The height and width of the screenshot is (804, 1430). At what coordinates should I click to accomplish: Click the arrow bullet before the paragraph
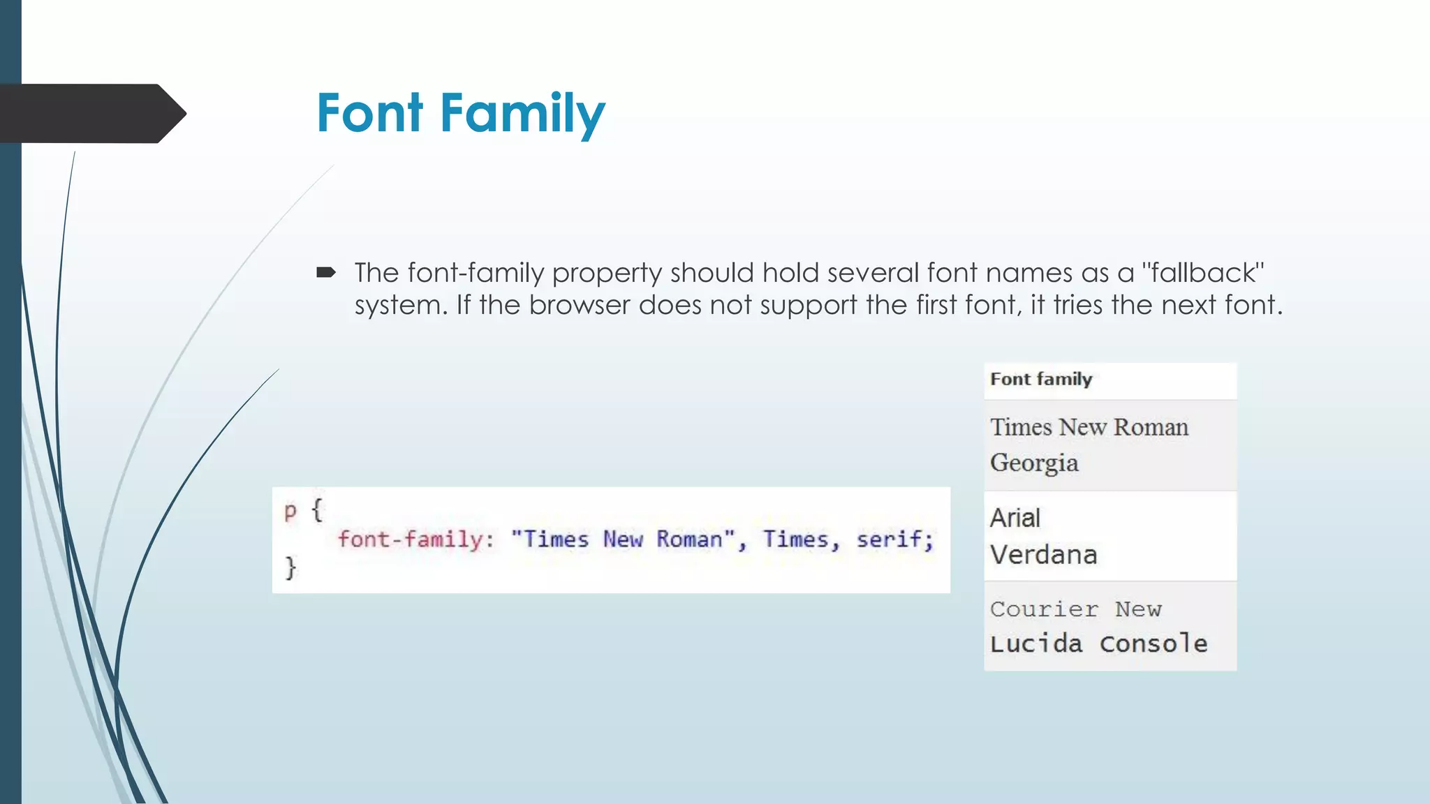coord(325,272)
